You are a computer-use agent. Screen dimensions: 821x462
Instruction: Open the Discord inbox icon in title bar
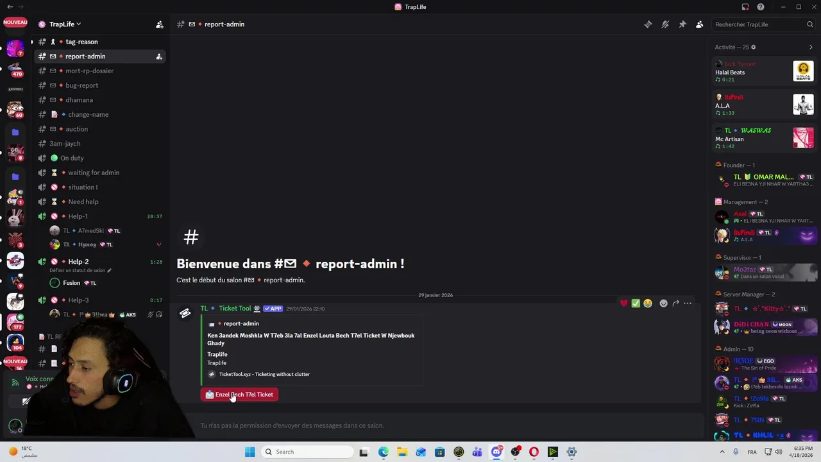745,7
